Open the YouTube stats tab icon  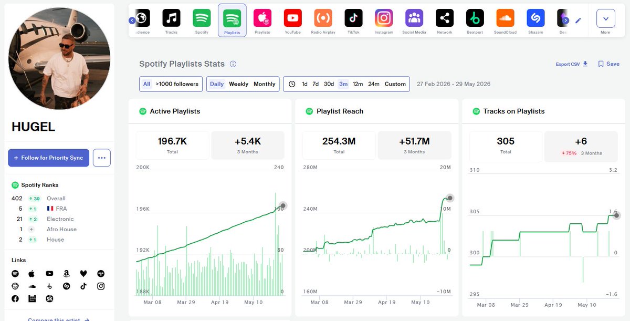[x=292, y=18]
